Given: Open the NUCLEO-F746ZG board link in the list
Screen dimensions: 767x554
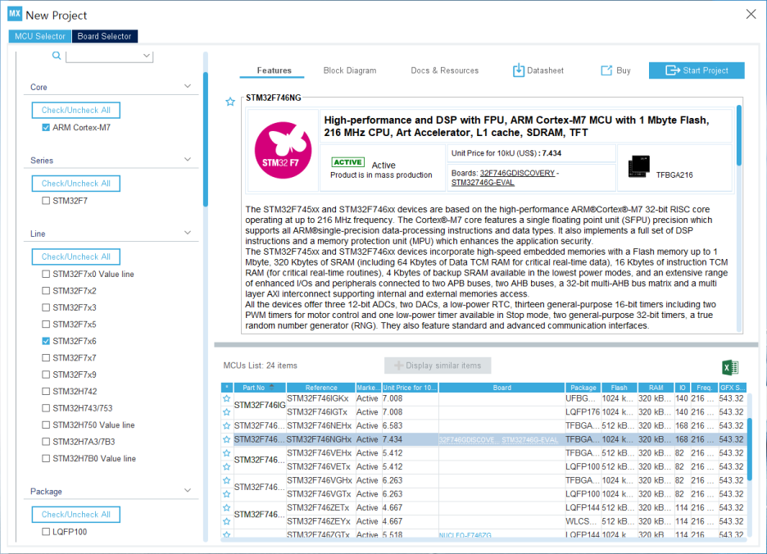Looking at the screenshot, I should [x=465, y=535].
